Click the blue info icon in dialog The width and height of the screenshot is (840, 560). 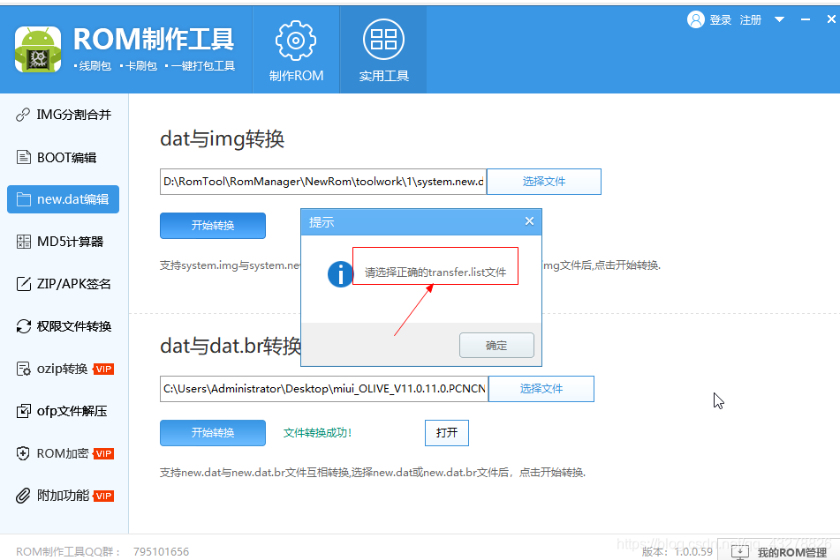[340, 274]
